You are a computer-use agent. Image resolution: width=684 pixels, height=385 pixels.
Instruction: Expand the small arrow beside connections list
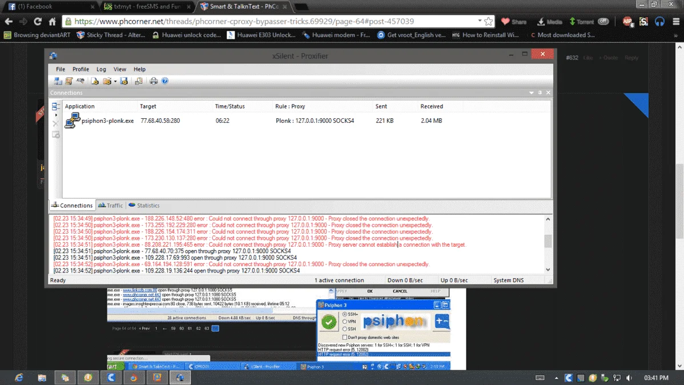[56, 115]
